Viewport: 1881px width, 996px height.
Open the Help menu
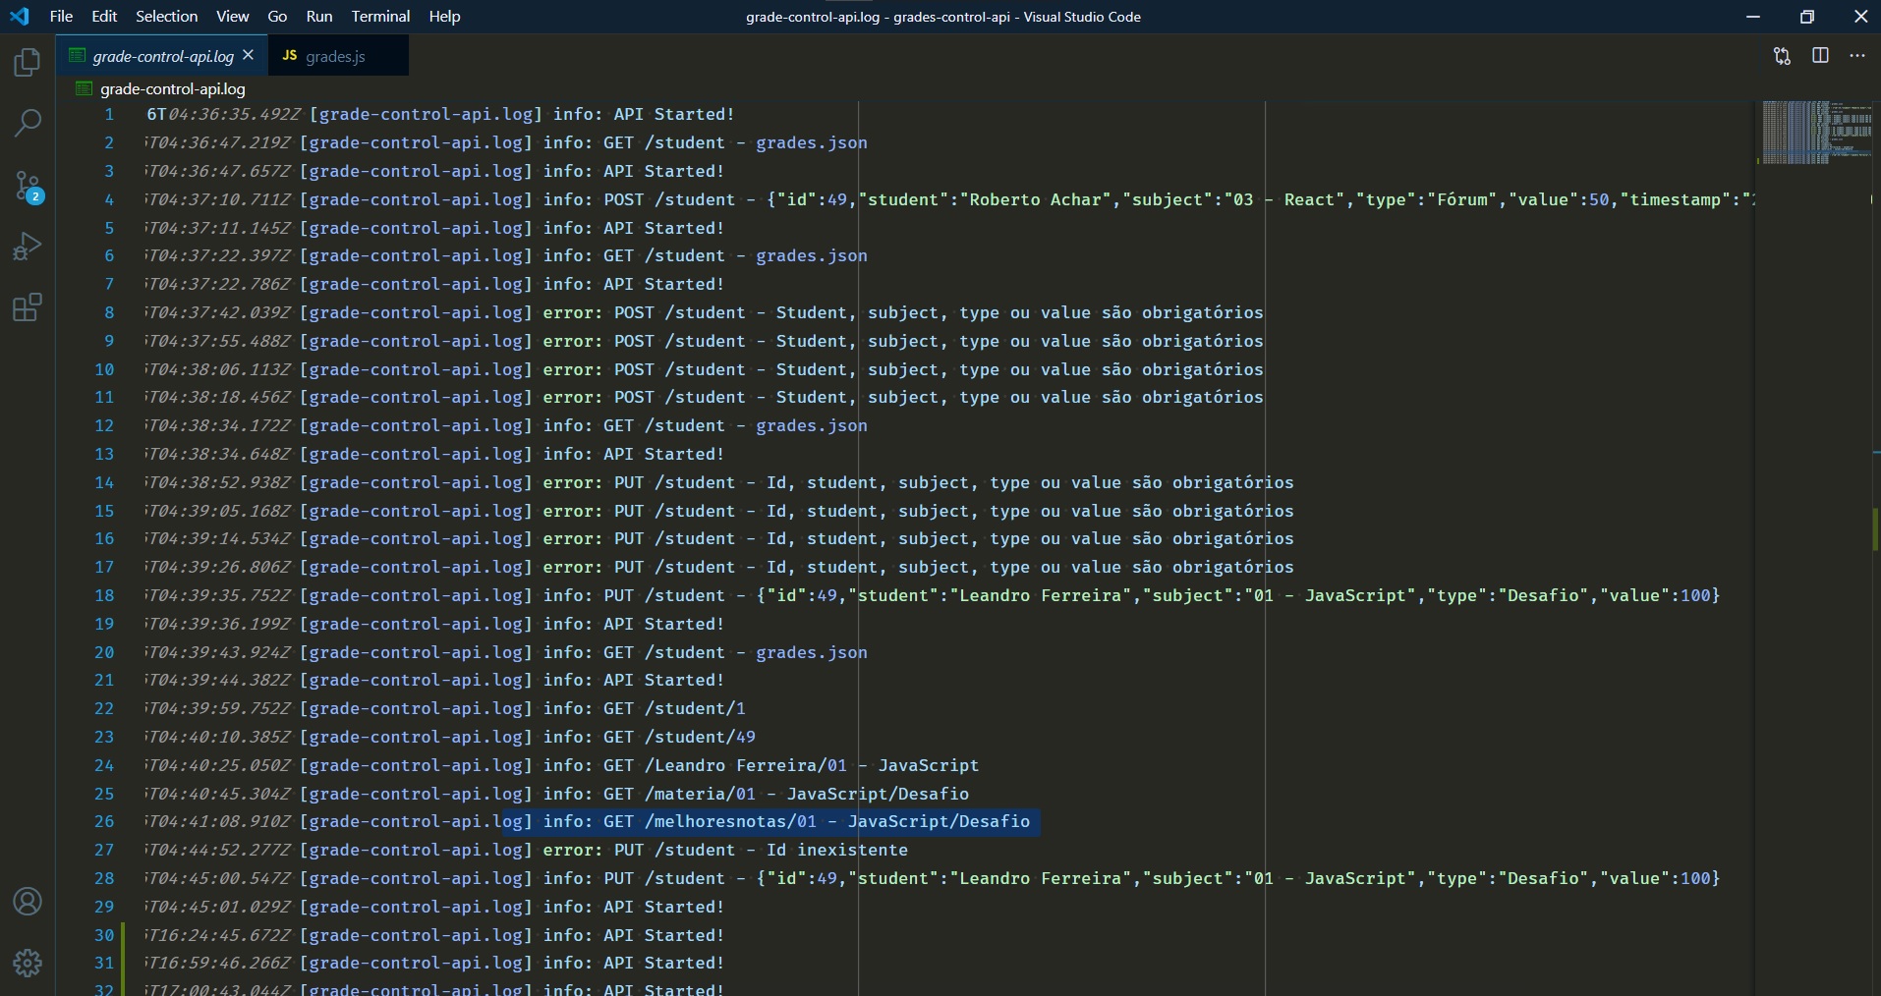pyautogui.click(x=444, y=16)
